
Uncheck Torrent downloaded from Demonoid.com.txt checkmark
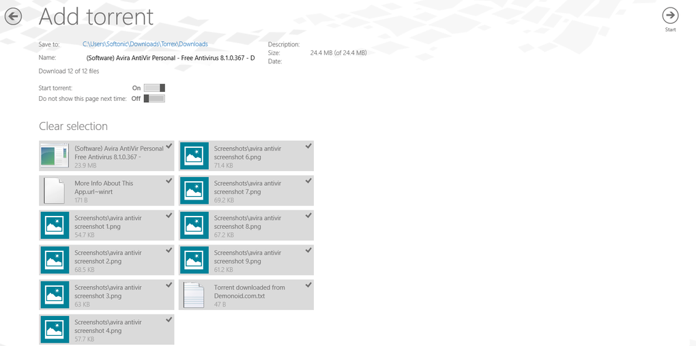308,285
